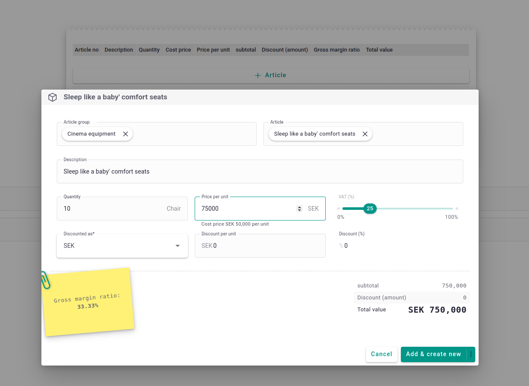Click the paperclip on the yellow note
This screenshot has height=386, width=529.
(x=45, y=280)
